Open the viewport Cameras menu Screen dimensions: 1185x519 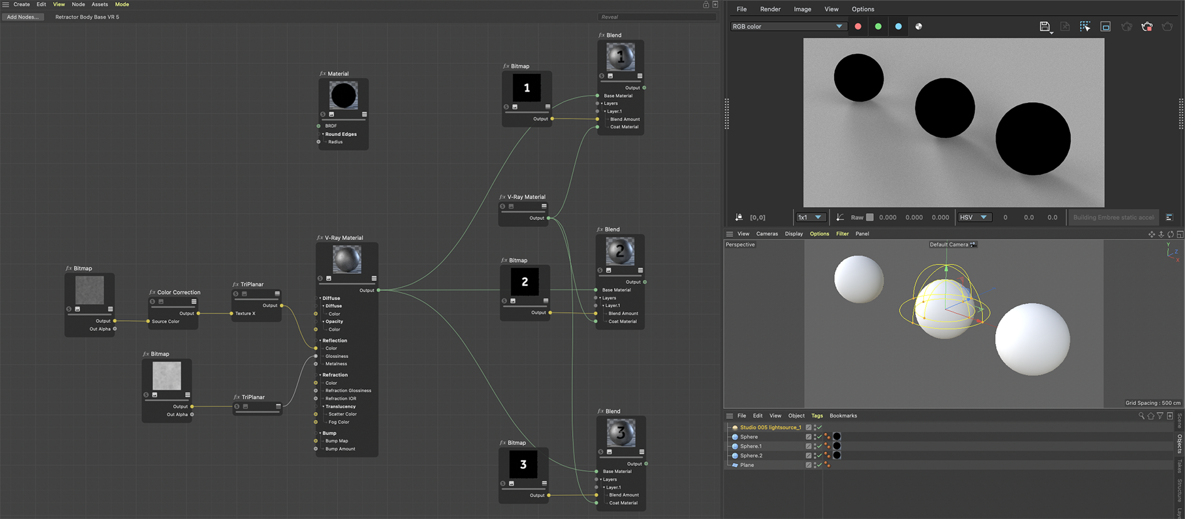pyautogui.click(x=767, y=234)
